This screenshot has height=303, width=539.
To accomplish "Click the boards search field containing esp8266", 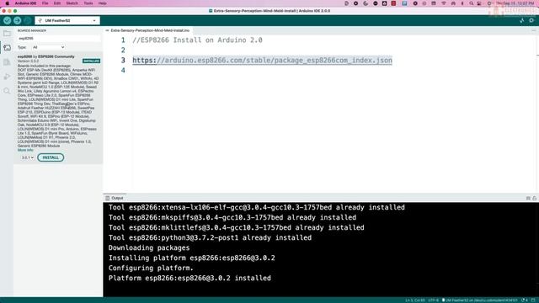I will point(59,39).
